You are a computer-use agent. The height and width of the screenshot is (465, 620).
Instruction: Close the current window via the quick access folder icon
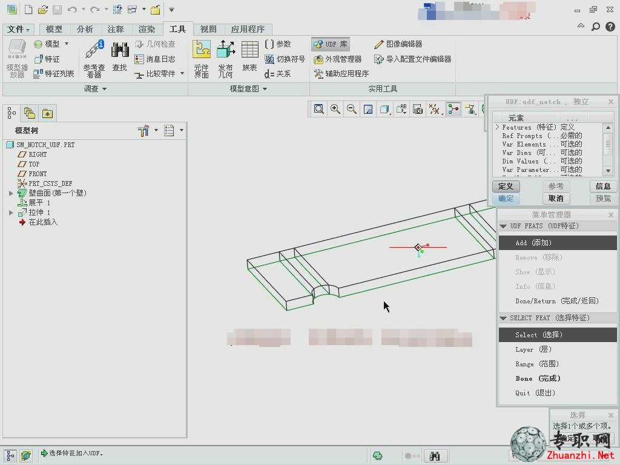point(156,10)
